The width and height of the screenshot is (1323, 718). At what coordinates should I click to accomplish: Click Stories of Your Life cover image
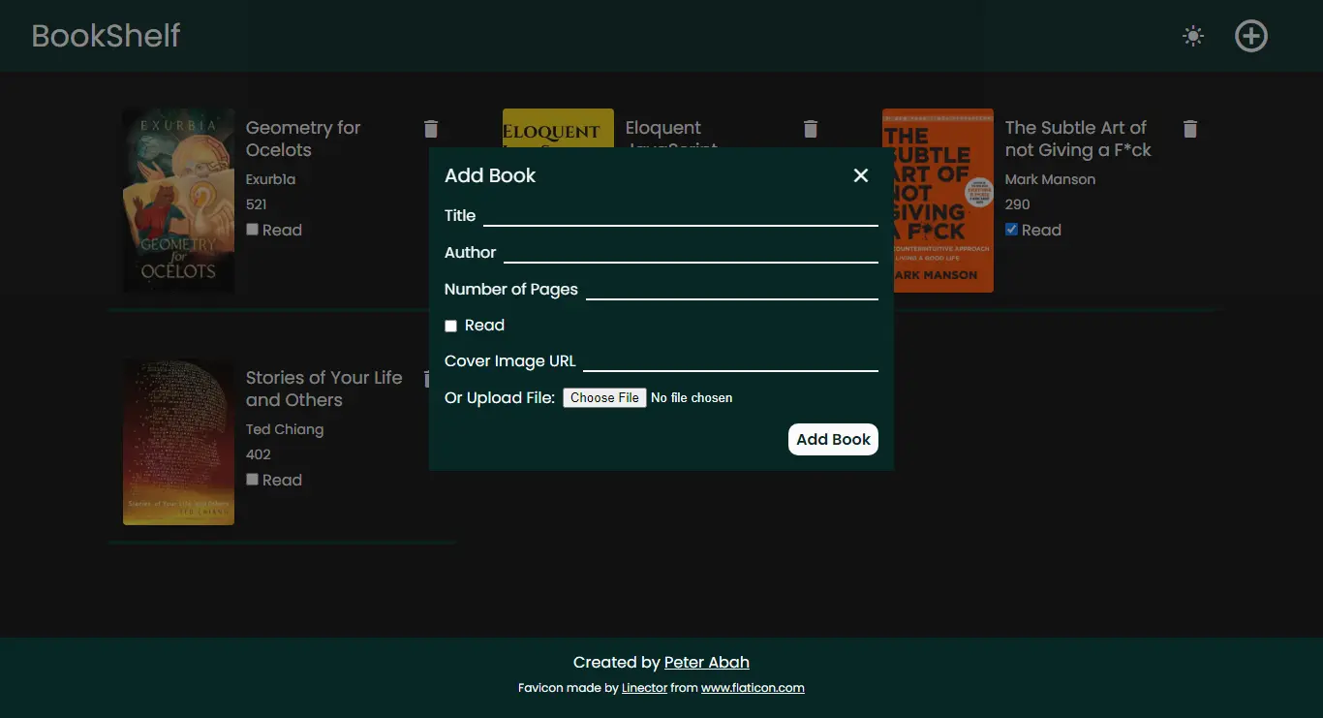[x=178, y=442]
